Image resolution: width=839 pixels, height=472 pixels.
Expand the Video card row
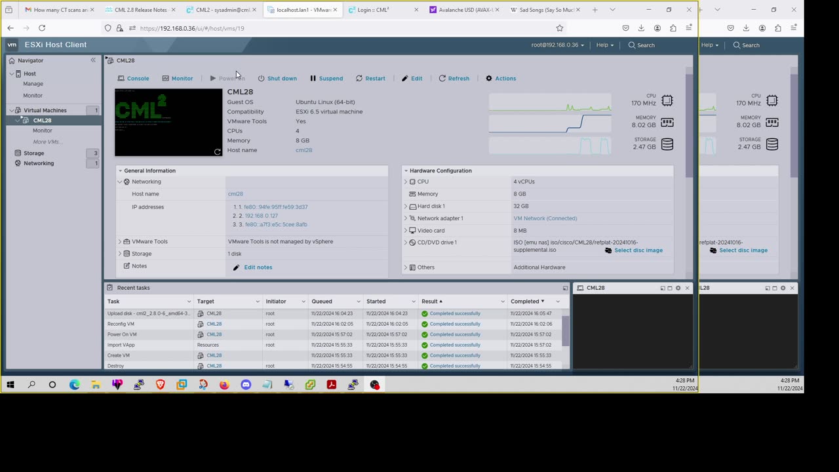pos(406,231)
